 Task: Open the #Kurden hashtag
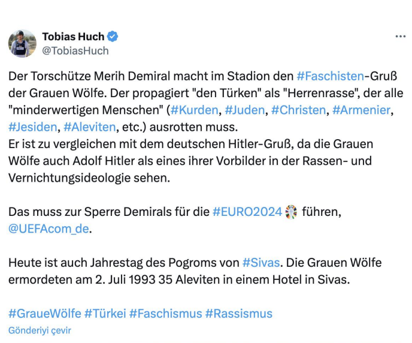pyautogui.click(x=195, y=110)
